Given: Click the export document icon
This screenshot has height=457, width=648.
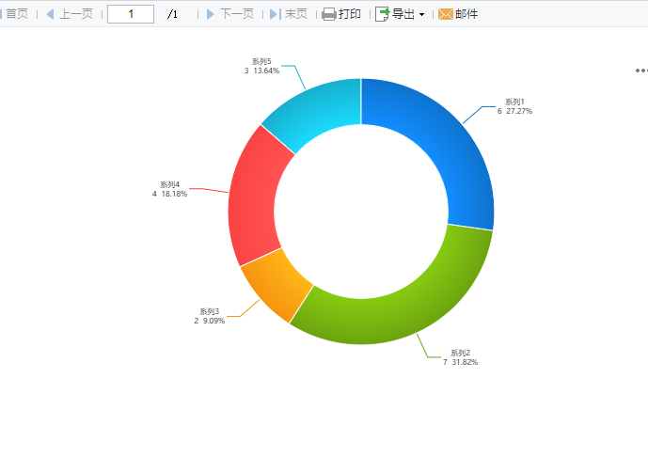Looking at the screenshot, I should pos(382,14).
